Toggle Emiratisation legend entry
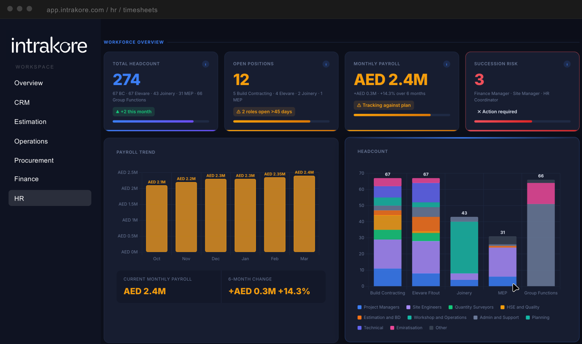This screenshot has width=582, height=344. 406,328
